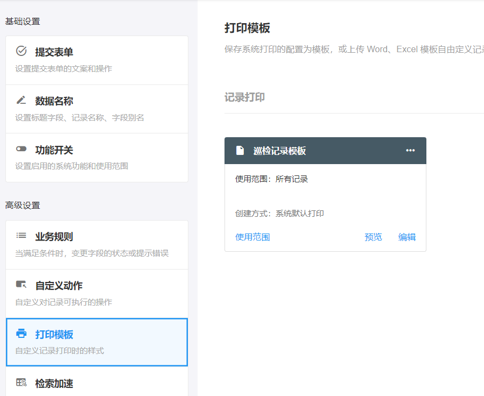
Task: Click the cursor icon beside 自定义动作
Action: coord(22,285)
